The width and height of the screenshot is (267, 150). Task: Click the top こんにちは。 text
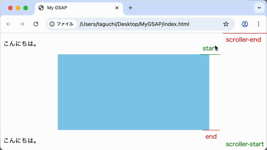tap(20, 44)
